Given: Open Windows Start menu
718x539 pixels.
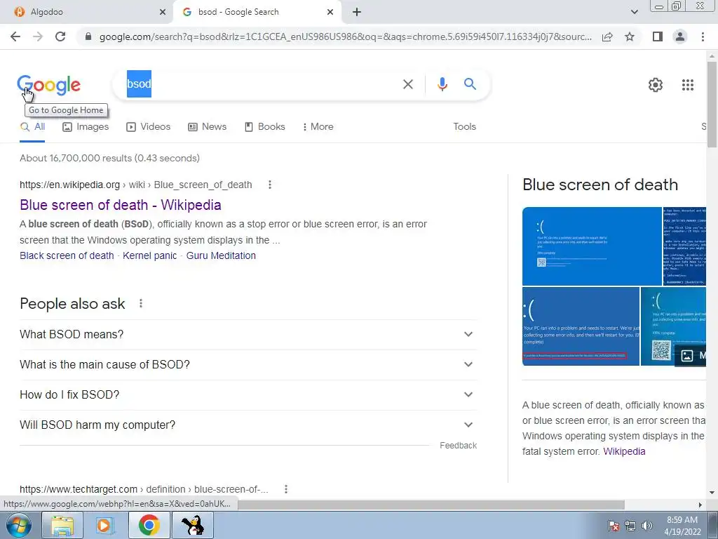Looking at the screenshot, I should point(18,525).
